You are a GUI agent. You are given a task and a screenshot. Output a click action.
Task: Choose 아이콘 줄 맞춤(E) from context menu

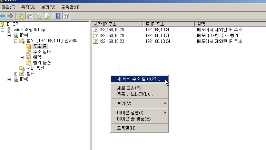(139, 119)
